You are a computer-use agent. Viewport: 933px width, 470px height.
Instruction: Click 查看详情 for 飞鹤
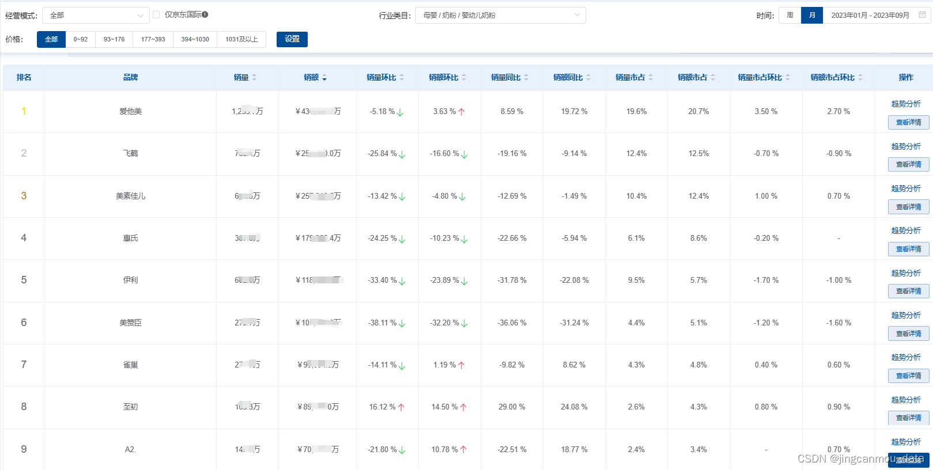click(909, 164)
